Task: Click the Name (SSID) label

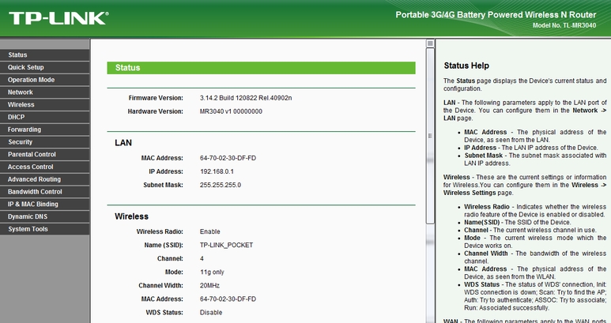Action: coord(164,245)
